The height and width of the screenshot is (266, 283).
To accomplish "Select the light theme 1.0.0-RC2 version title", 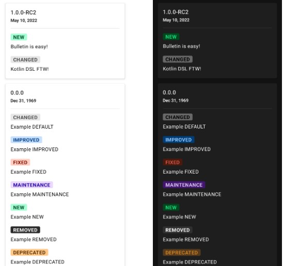I will click(23, 12).
